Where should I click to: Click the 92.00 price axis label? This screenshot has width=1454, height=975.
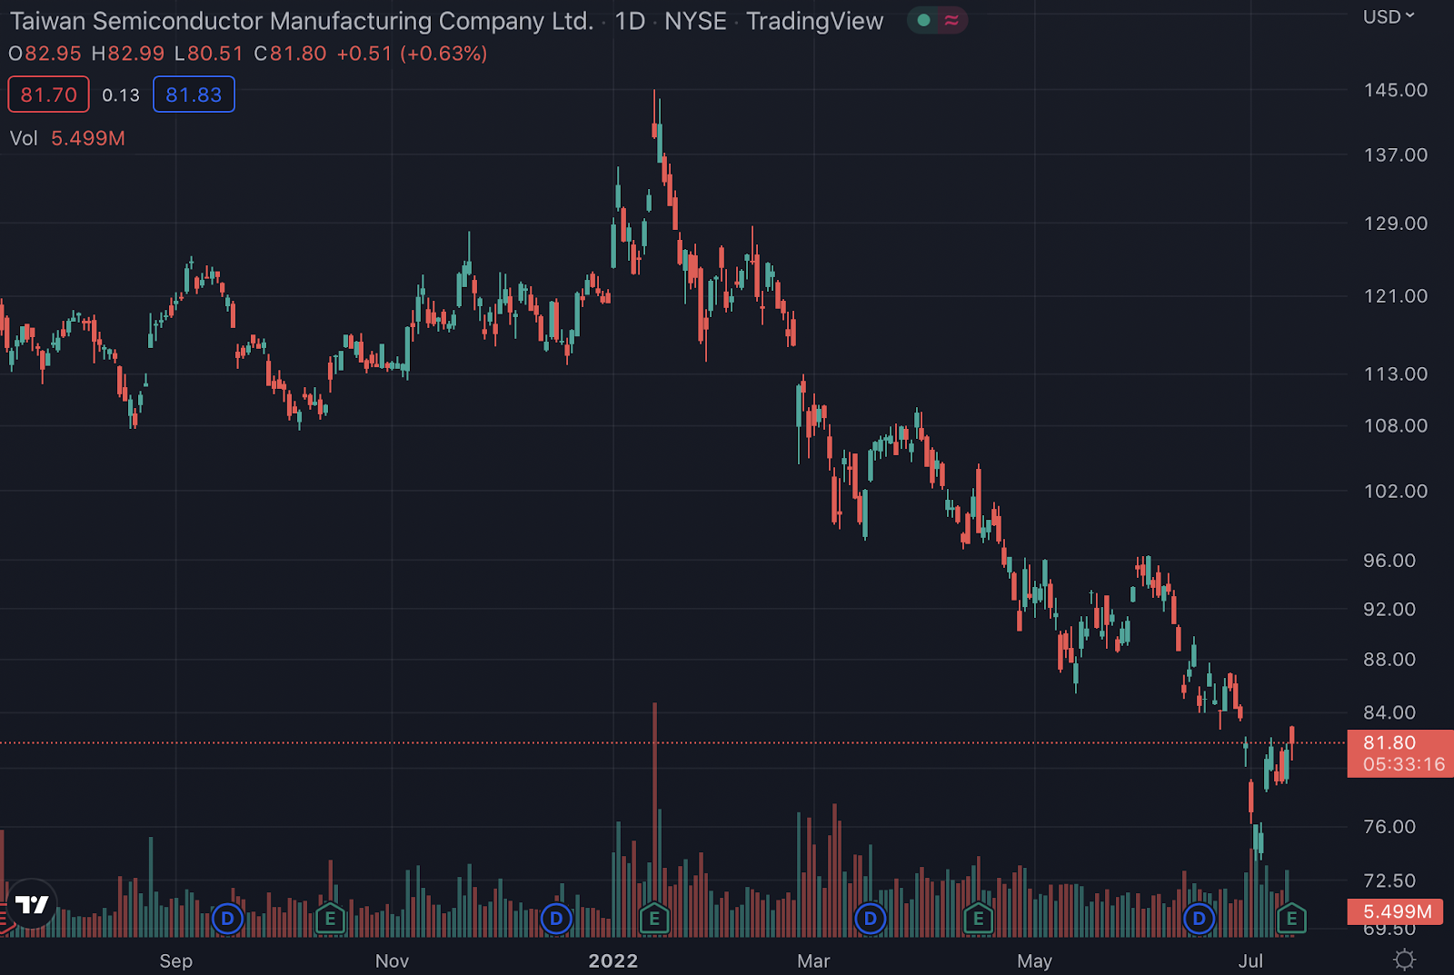1389,609
